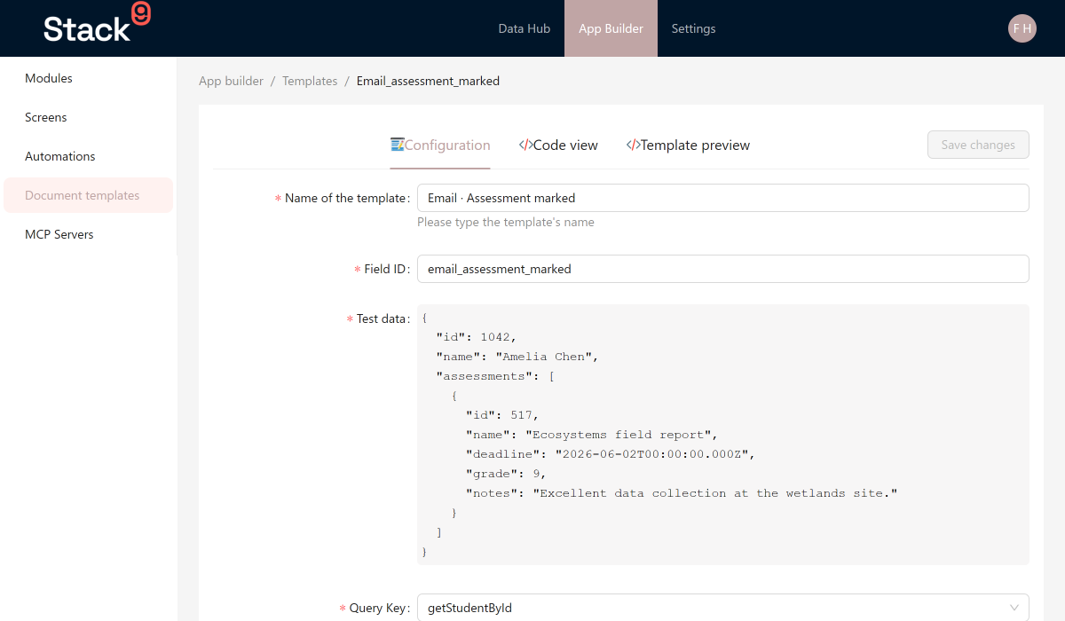Select the App Builder menu

(611, 28)
